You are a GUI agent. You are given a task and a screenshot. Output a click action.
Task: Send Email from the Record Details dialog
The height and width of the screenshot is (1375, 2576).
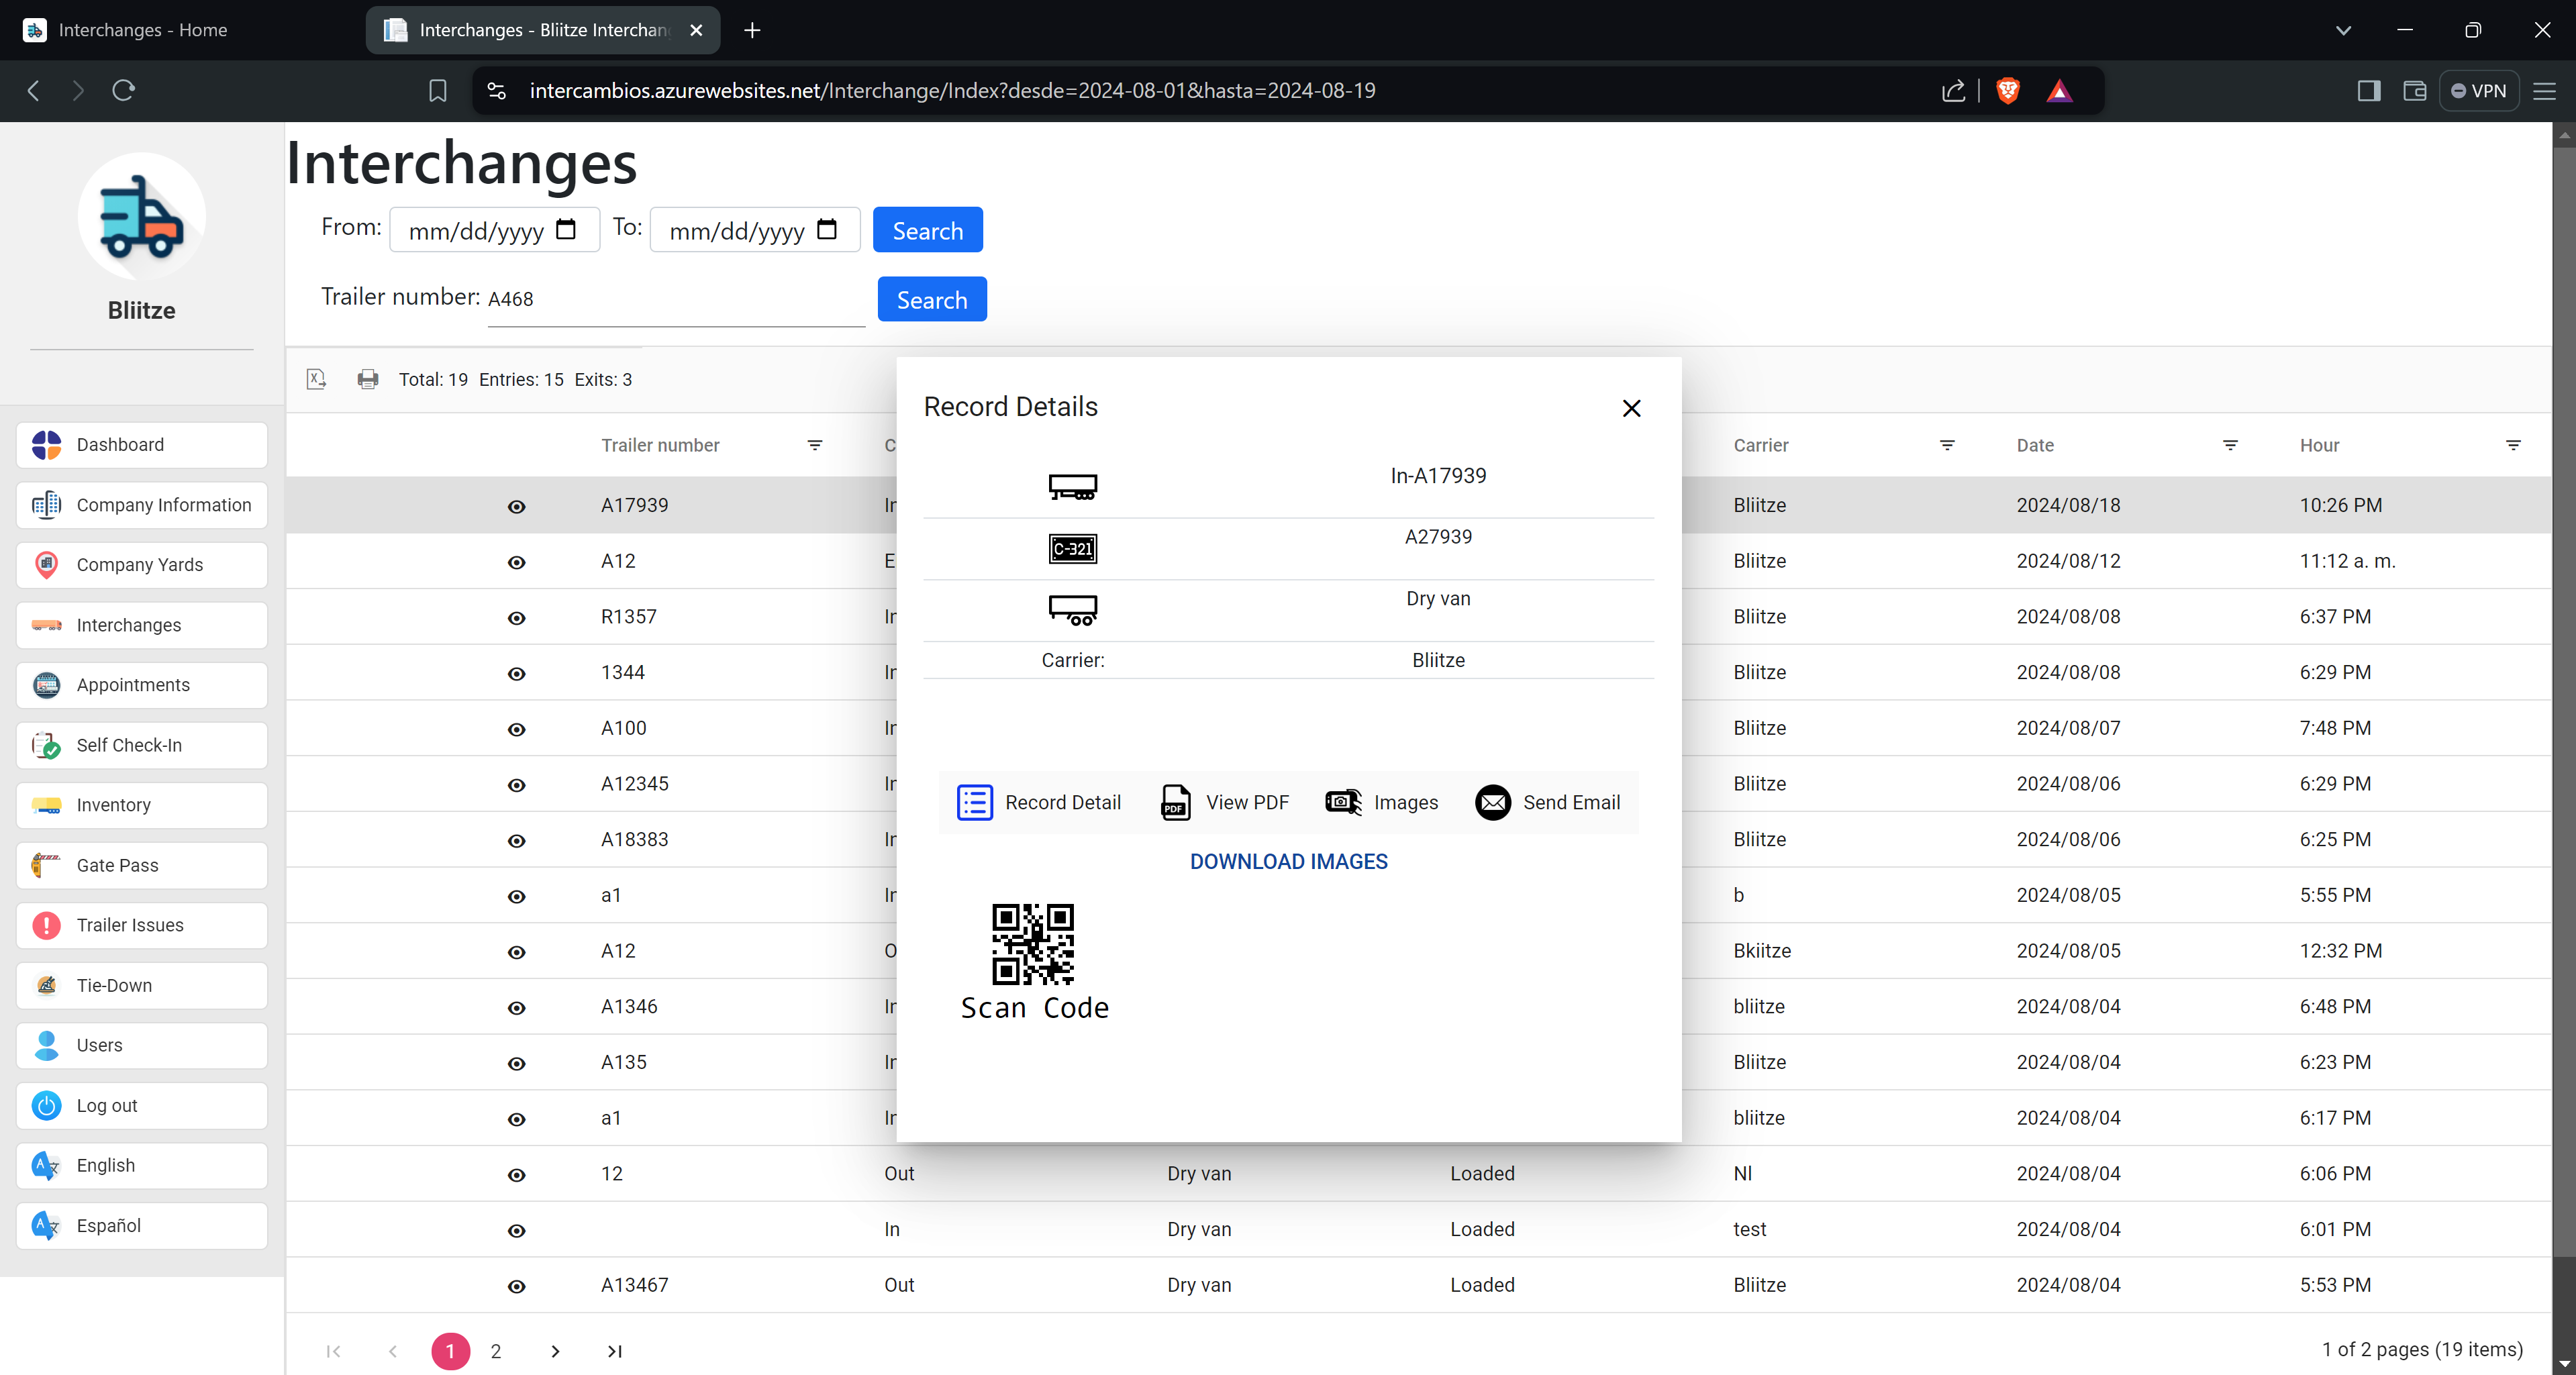(1547, 802)
